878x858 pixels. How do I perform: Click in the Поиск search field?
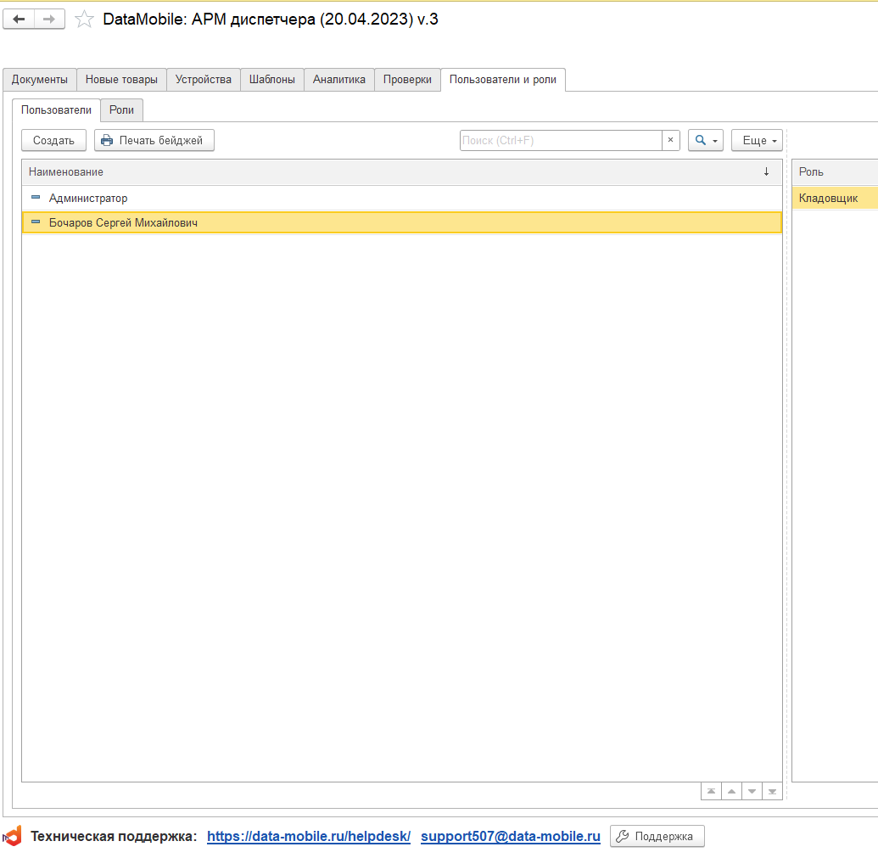pos(560,140)
